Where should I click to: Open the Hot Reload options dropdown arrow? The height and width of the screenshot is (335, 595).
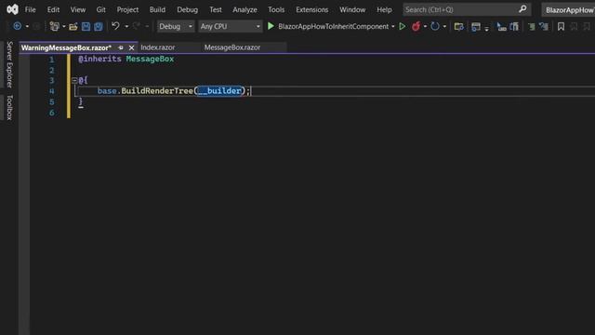point(425,27)
